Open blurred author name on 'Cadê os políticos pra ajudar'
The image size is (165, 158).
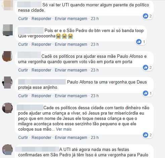[x=29, y=55]
